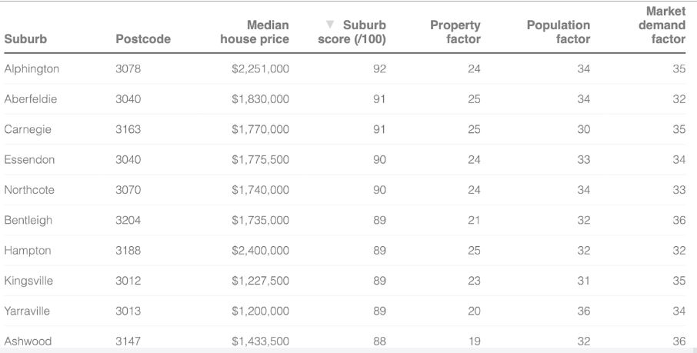
Task: Click the sort arrow beside Suburb score
Action: coord(330,25)
